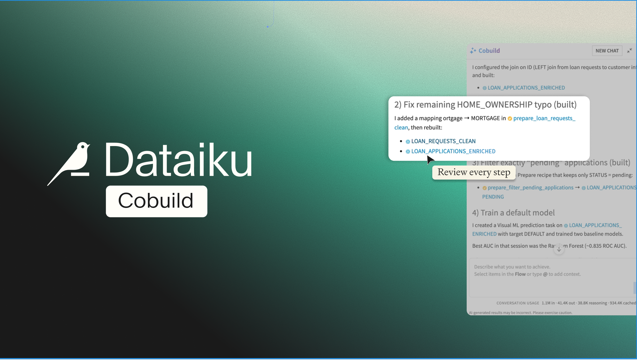Screen dimensions: 637x360
Task: Open the LOAN_APPLICATIONS_PENDING dataset link
Action: [x=559, y=192]
